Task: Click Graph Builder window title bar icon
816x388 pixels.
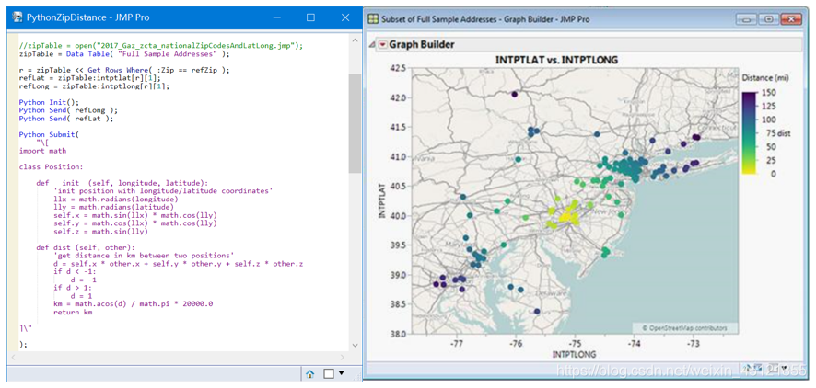Action: [x=373, y=19]
